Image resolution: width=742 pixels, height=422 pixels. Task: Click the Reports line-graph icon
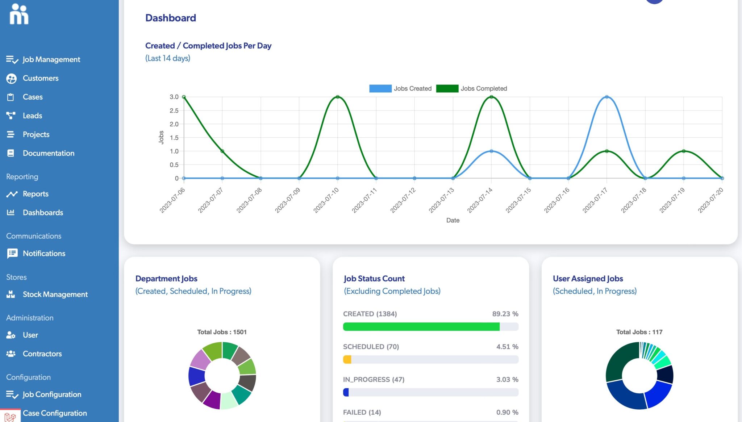pos(12,193)
